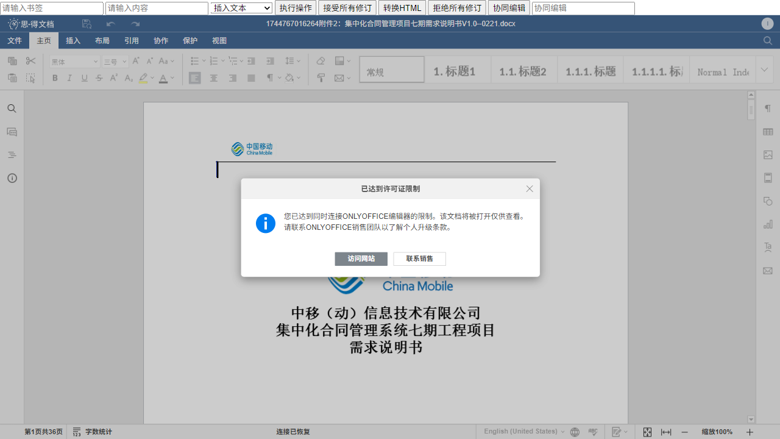This screenshot has width=780, height=439.
Task: Click the redo arrow icon
Action: [x=135, y=24]
